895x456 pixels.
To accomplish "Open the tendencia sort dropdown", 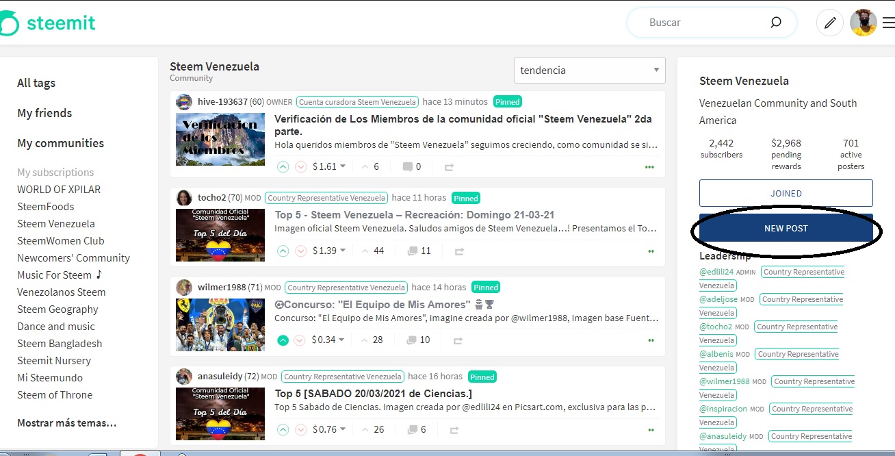I will click(x=589, y=70).
